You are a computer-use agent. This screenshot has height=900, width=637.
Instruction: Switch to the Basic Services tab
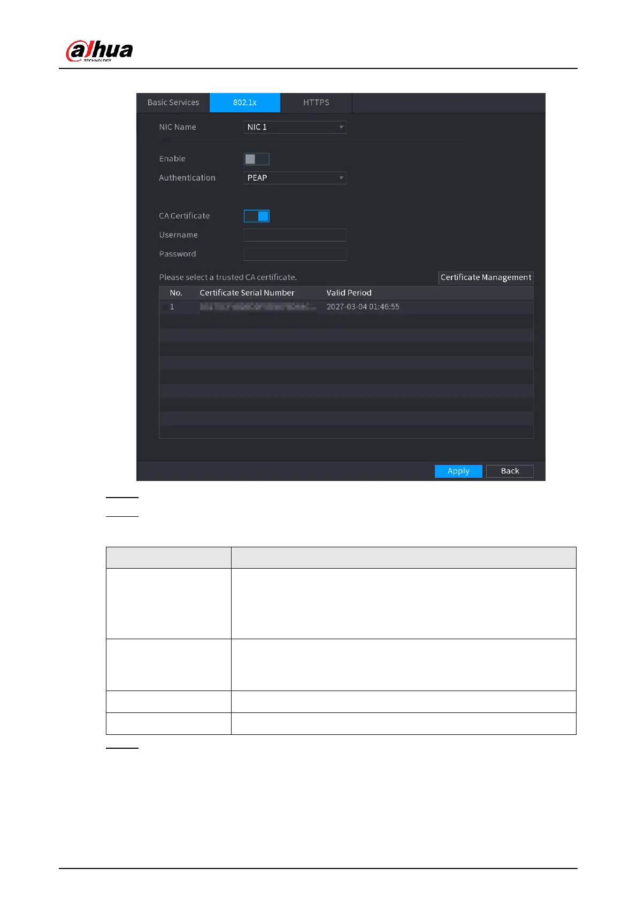pos(173,103)
